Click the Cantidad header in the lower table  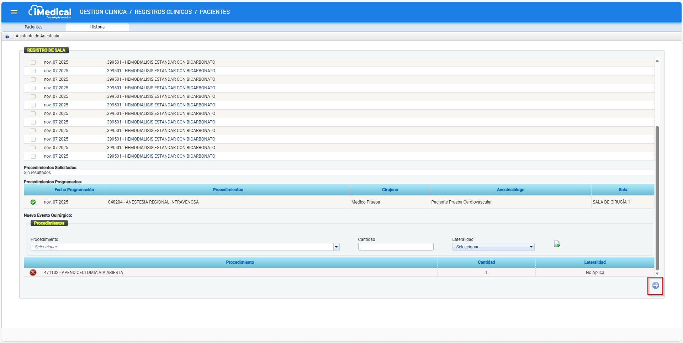tap(486, 262)
